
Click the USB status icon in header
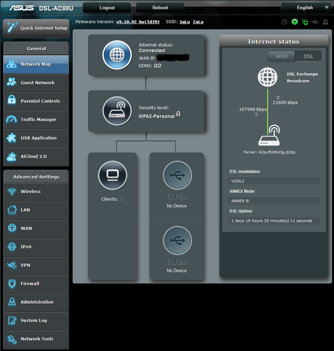point(315,22)
